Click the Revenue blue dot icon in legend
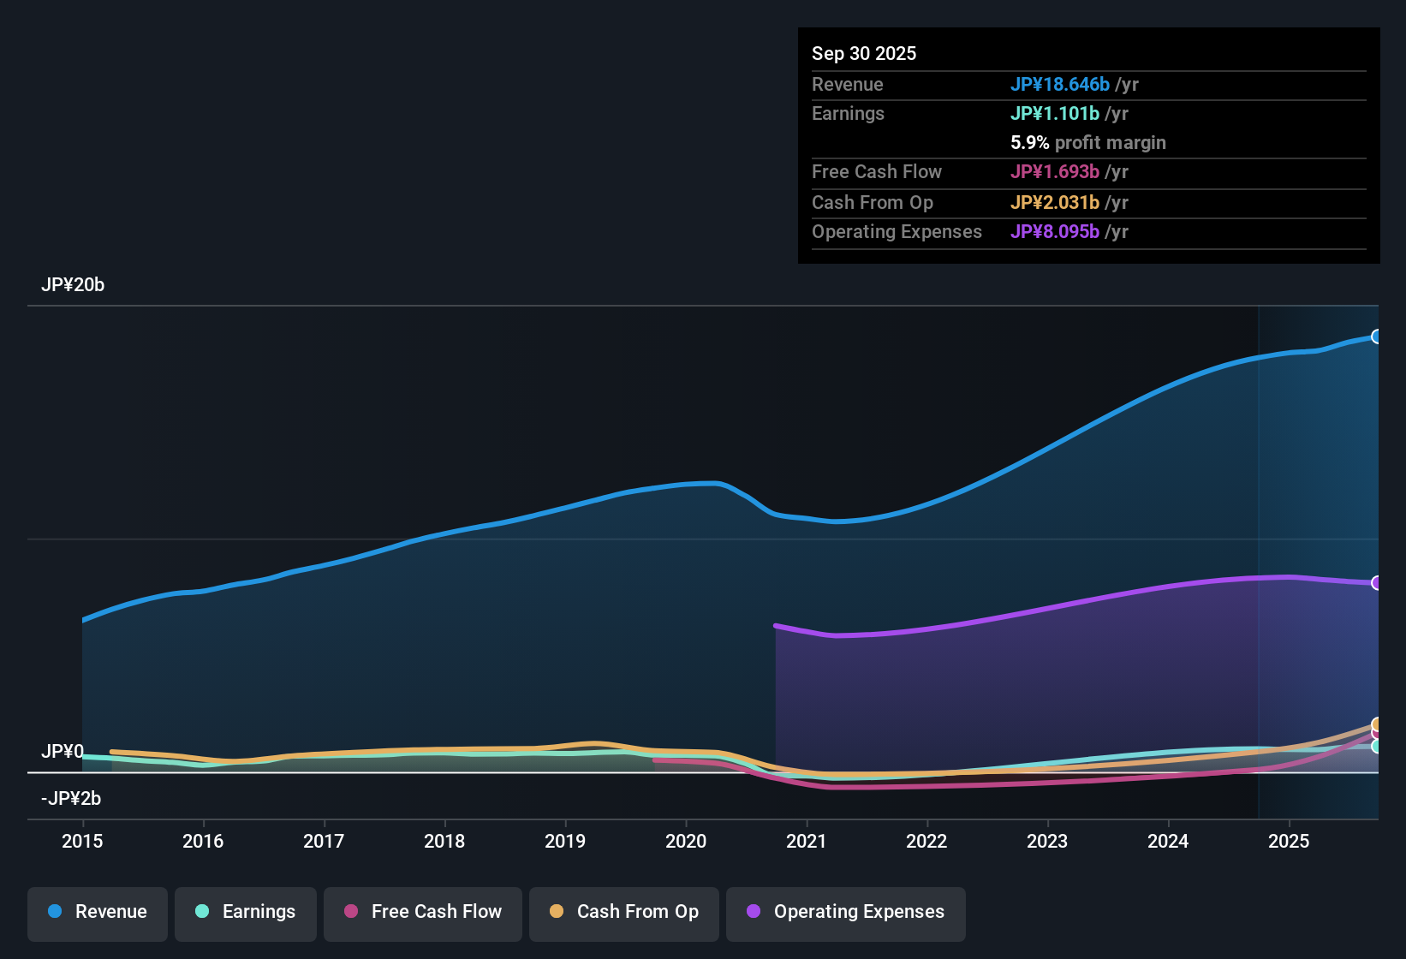This screenshot has height=959, width=1406. [54, 912]
